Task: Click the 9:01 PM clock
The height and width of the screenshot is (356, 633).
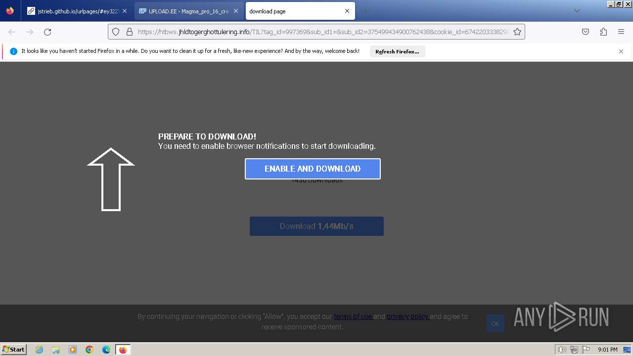Action: pyautogui.click(x=607, y=350)
